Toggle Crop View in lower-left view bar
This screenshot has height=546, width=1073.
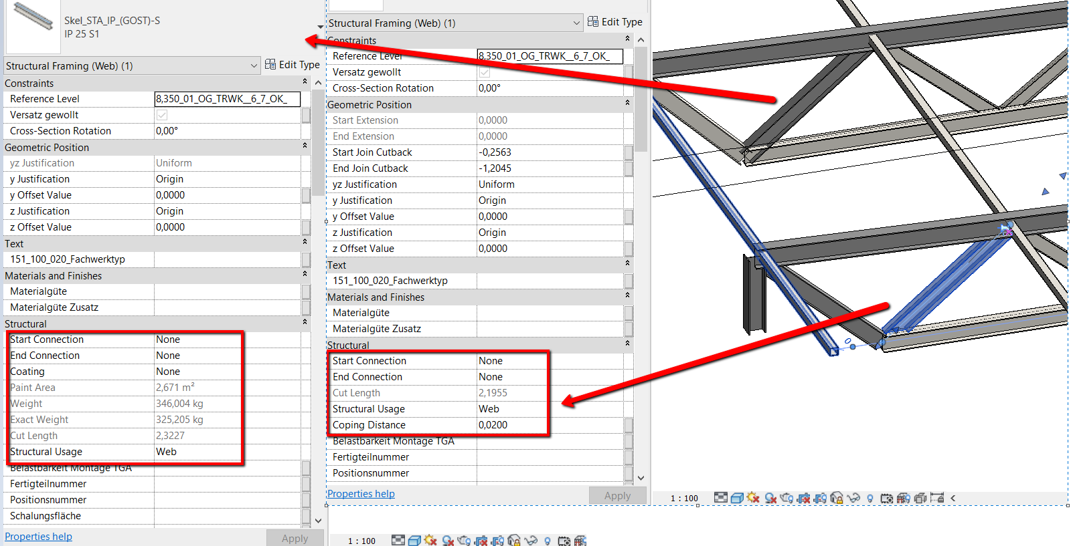pyautogui.click(x=481, y=541)
